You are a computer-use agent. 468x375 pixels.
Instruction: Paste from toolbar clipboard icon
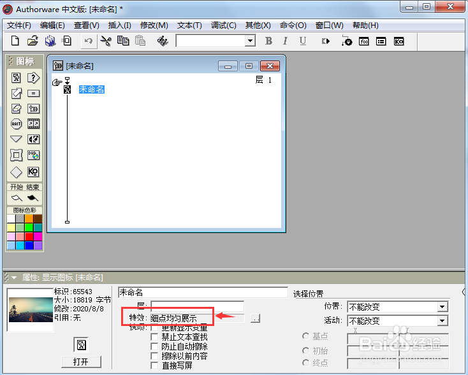[x=140, y=41]
